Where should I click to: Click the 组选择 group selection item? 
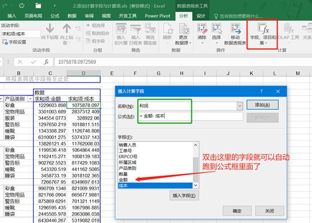pyautogui.click(x=96, y=25)
